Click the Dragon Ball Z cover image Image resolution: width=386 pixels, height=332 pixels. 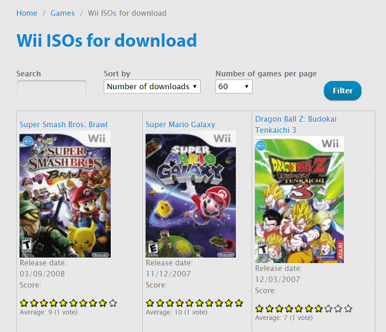299,199
